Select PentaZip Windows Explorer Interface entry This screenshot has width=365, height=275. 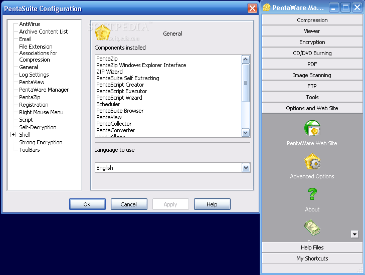click(141, 65)
